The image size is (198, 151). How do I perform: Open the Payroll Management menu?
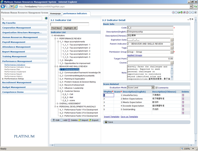(24, 42)
